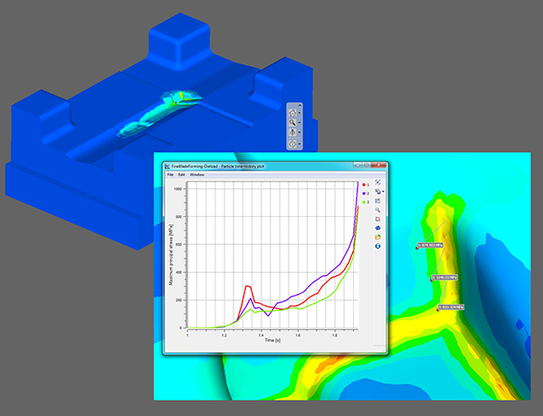The height and width of the screenshot is (416, 543).
Task: Click the blue info icon in plot toolbar
Action: click(377, 246)
